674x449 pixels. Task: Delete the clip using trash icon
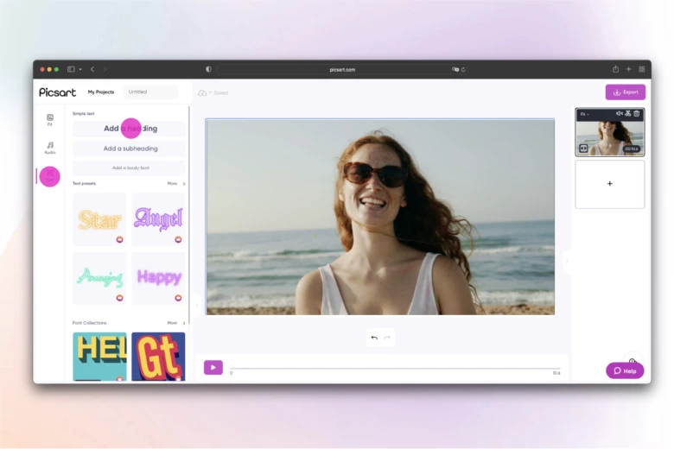click(x=637, y=114)
